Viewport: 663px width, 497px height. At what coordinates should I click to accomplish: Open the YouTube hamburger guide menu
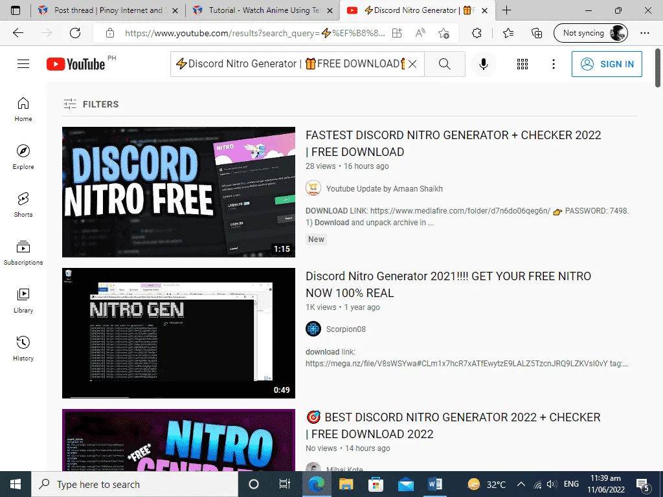(x=23, y=64)
